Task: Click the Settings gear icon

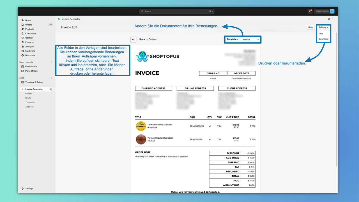Action: (22, 189)
